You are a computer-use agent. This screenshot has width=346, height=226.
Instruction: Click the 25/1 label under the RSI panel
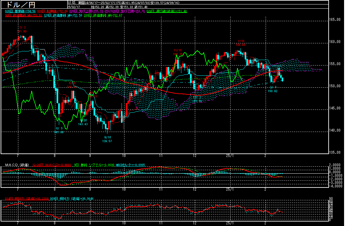point(230,223)
